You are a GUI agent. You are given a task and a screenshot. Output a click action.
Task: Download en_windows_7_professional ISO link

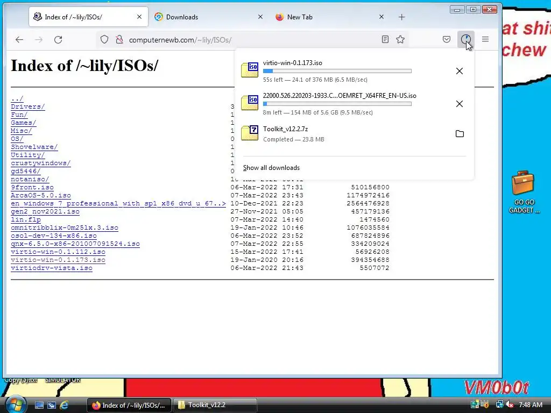(118, 204)
